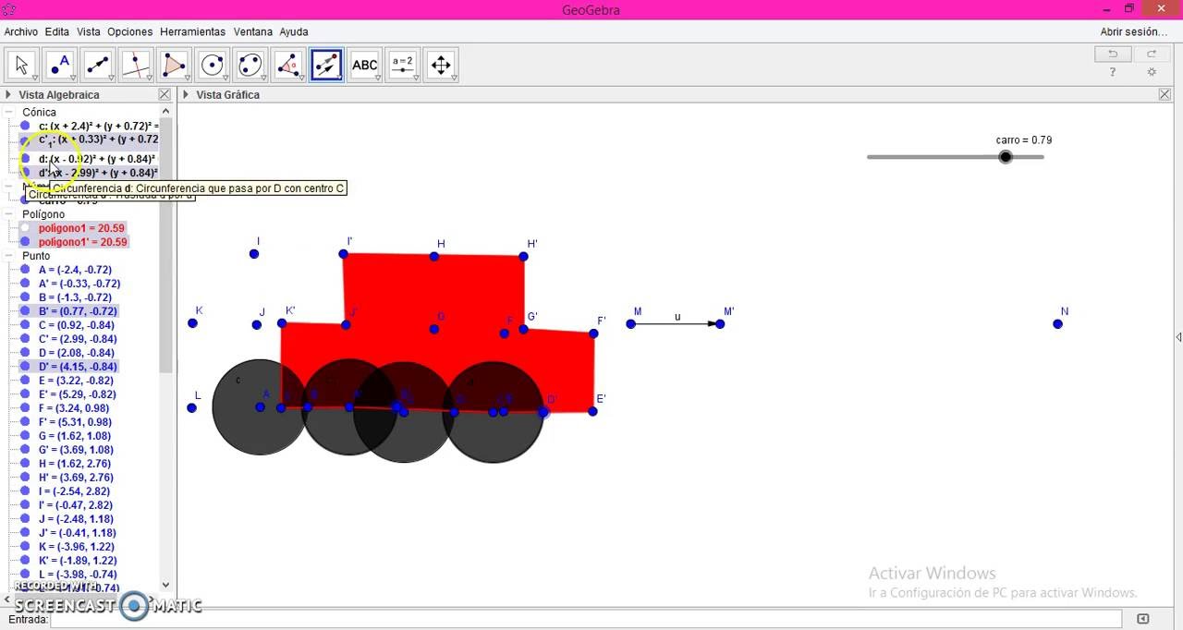Select the Angle tool
The image size is (1183, 630).
288,65
